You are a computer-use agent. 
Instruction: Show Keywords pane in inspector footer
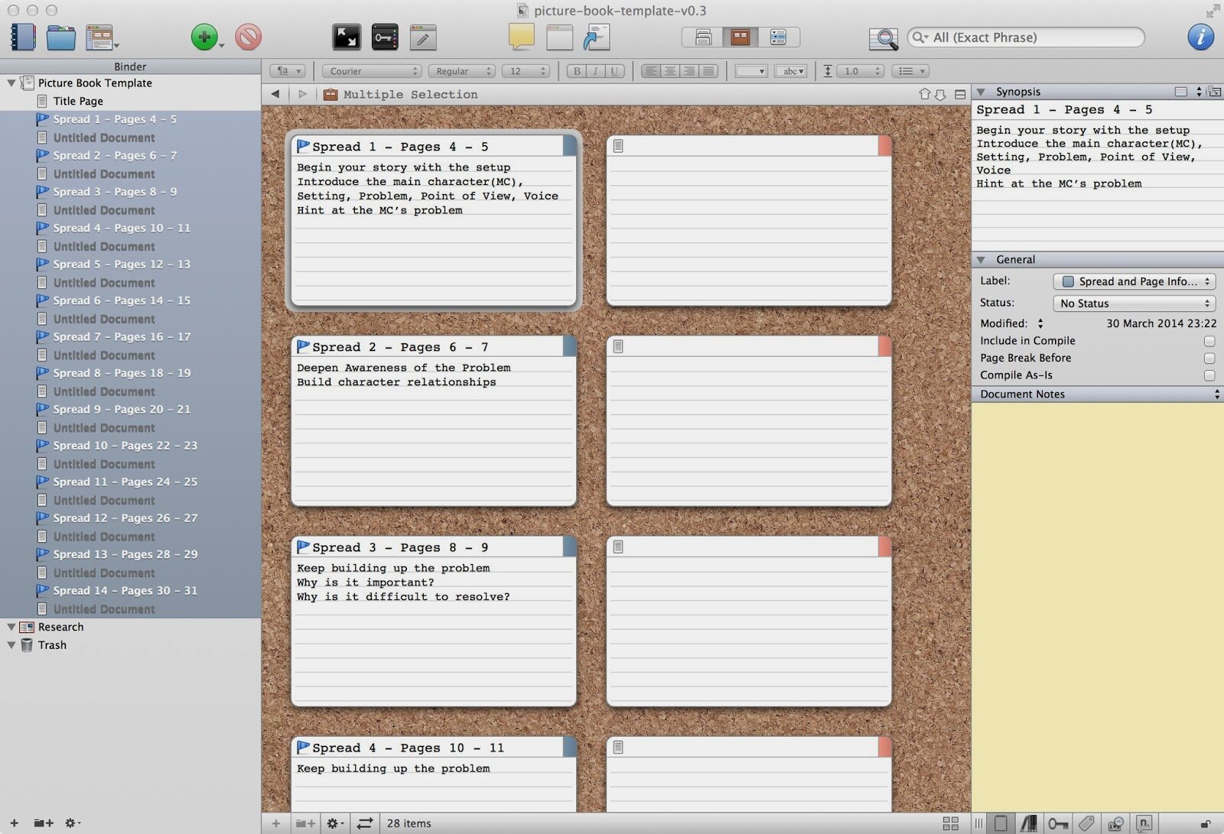coord(1058,823)
